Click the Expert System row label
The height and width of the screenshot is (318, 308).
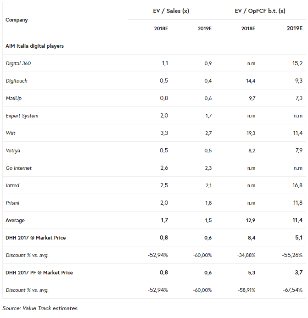22,116
